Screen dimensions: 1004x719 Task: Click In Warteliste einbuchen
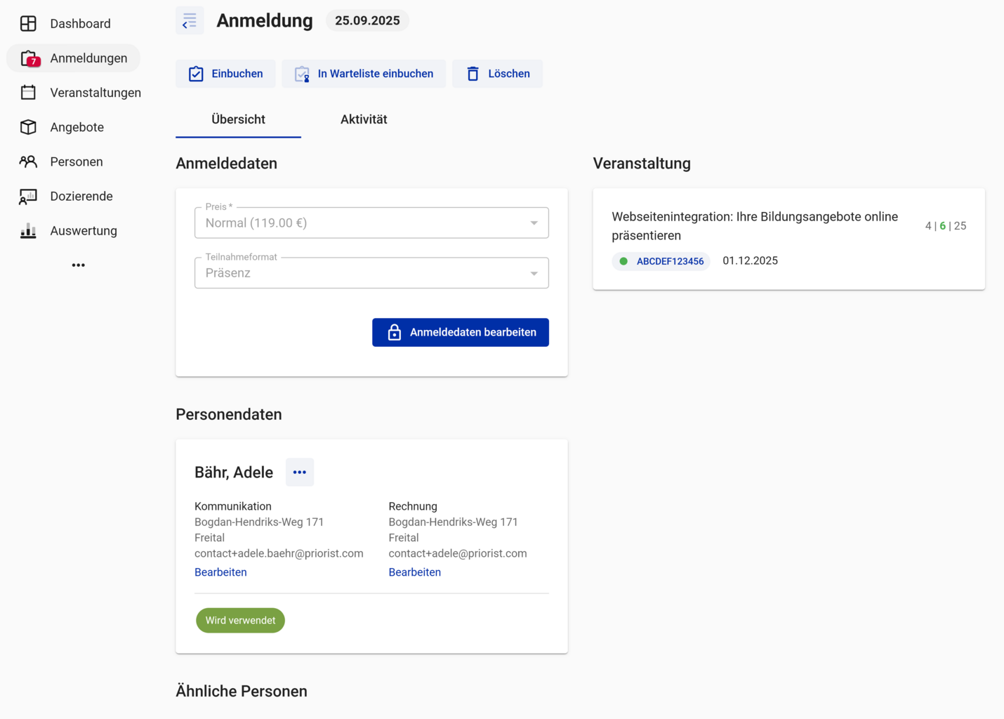tap(364, 74)
